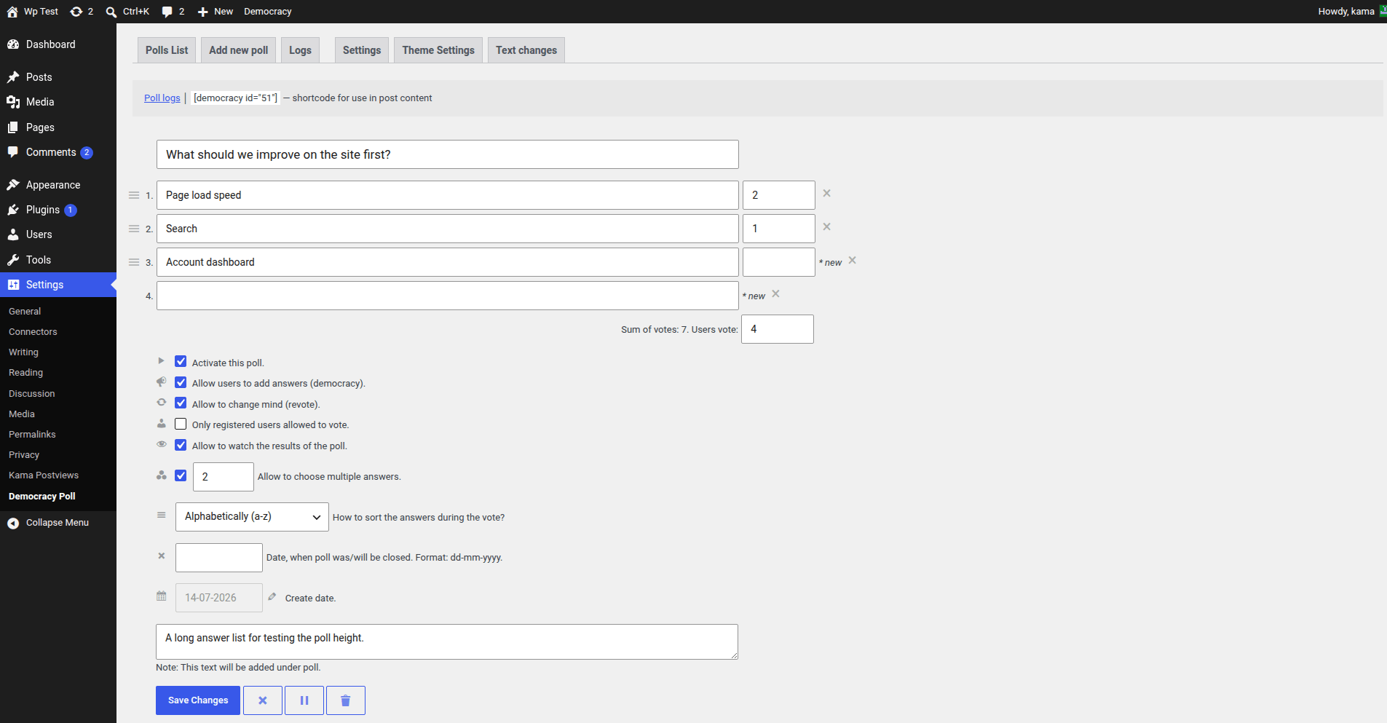Toggle the multiple answers checkbox
Screen dimensions: 1387x723
pyautogui.click(x=181, y=475)
